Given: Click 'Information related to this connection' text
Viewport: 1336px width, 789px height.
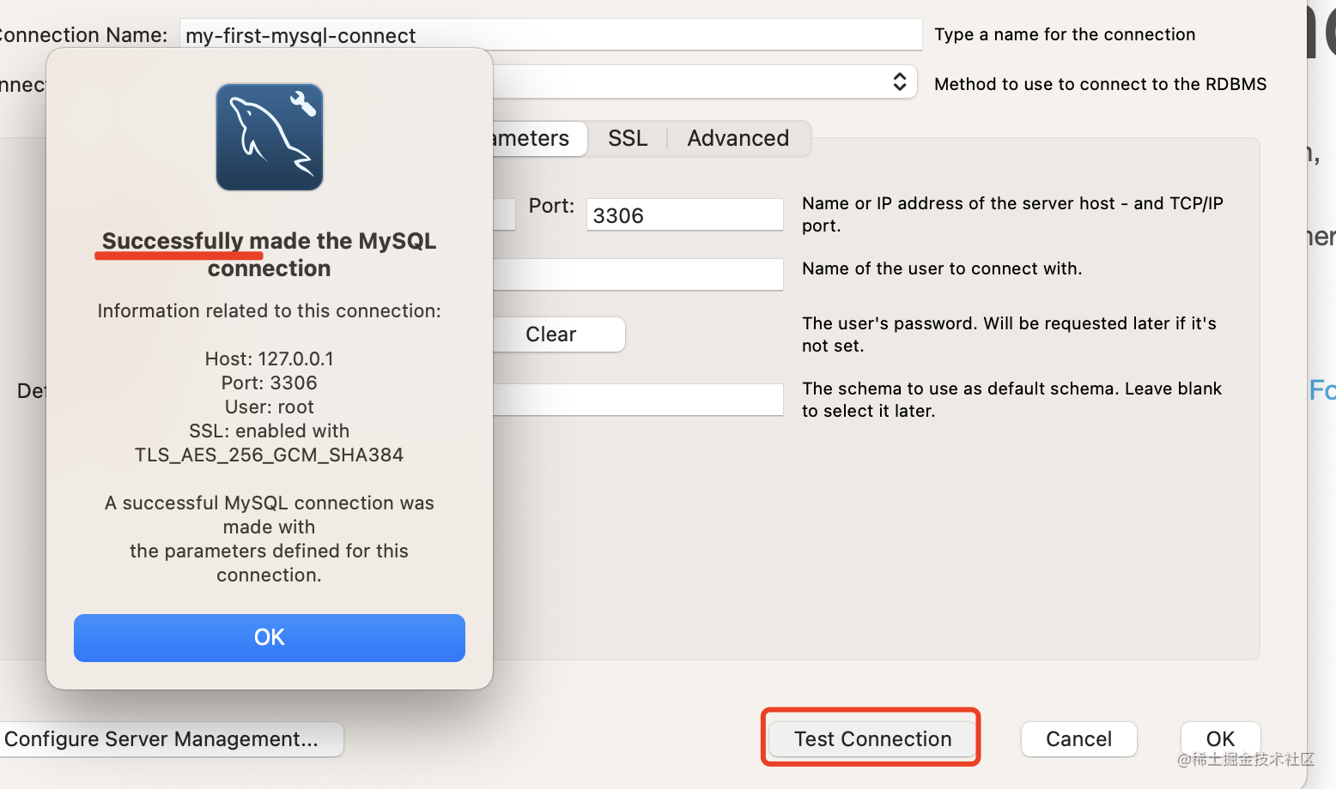Looking at the screenshot, I should click(x=269, y=310).
